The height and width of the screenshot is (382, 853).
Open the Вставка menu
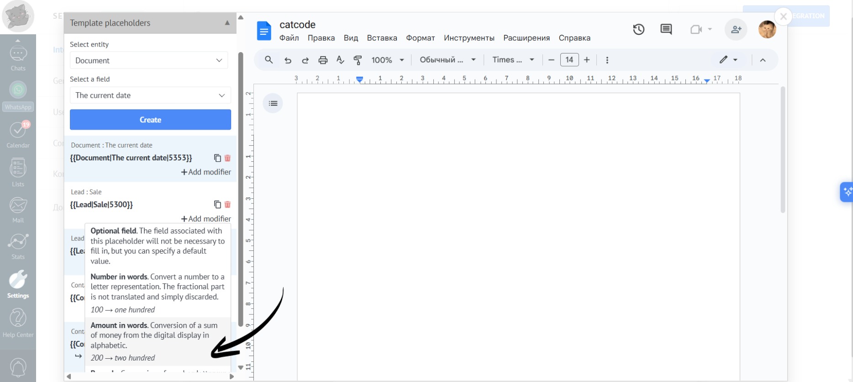click(x=382, y=38)
